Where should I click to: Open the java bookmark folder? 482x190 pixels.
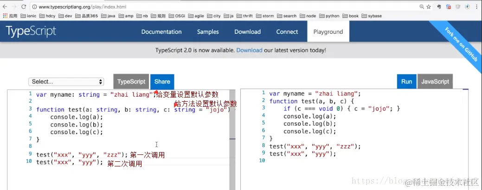click(108, 16)
